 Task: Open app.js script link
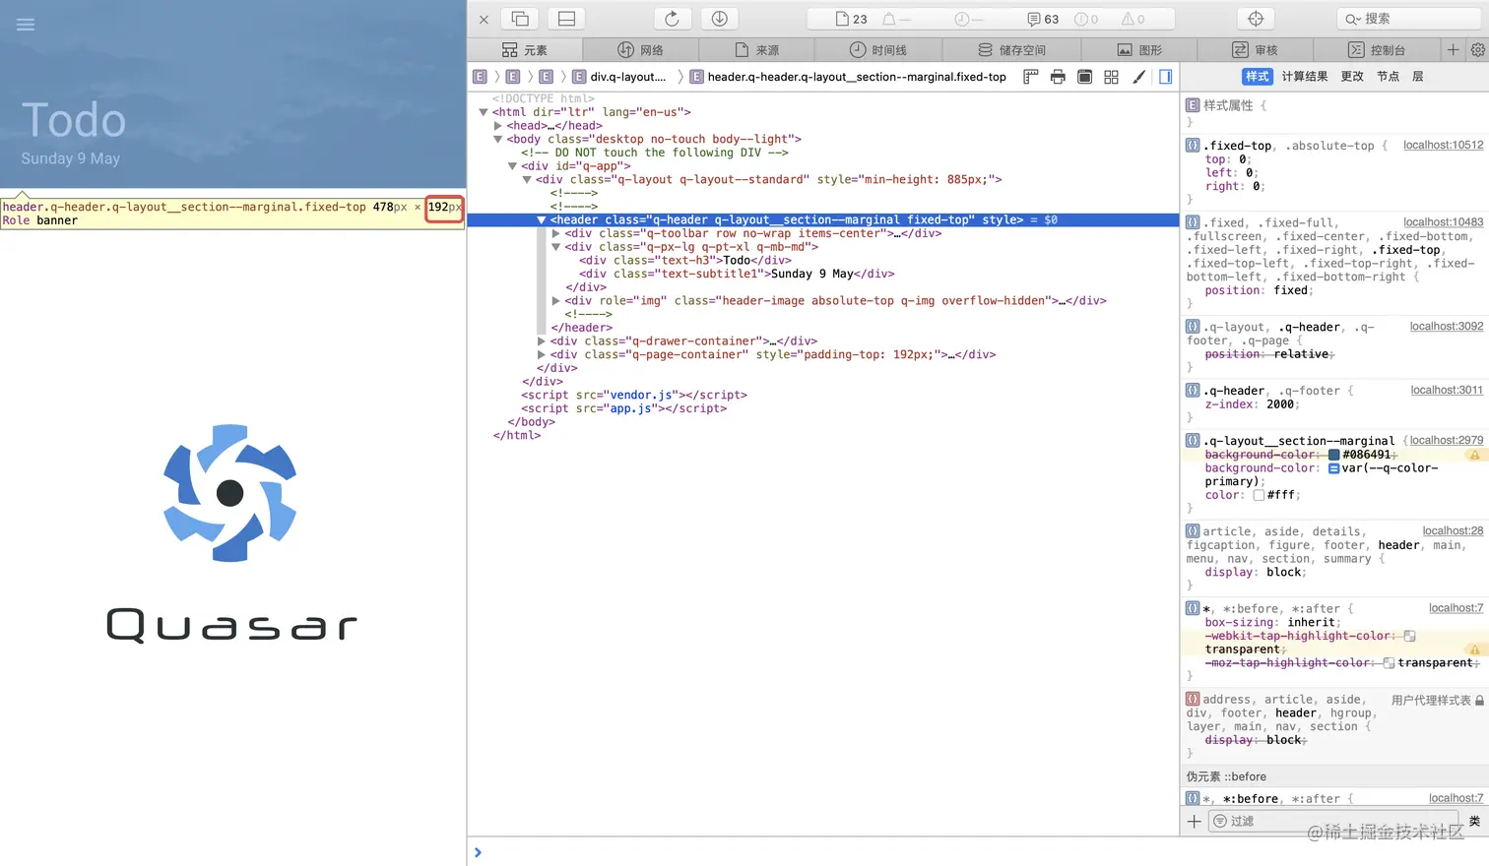pos(630,409)
